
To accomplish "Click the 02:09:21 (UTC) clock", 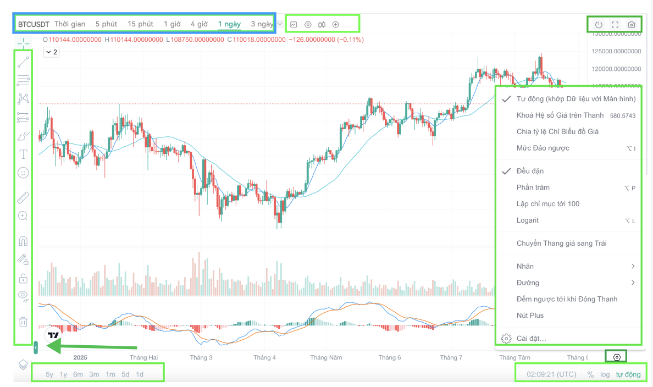I will coord(551,374).
